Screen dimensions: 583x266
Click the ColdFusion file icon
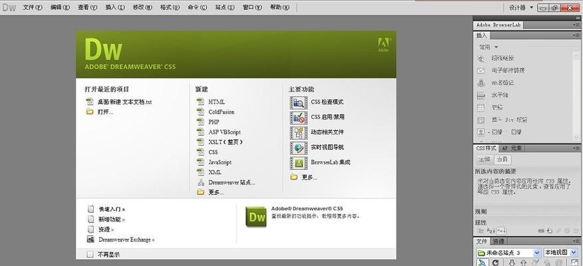tap(201, 112)
